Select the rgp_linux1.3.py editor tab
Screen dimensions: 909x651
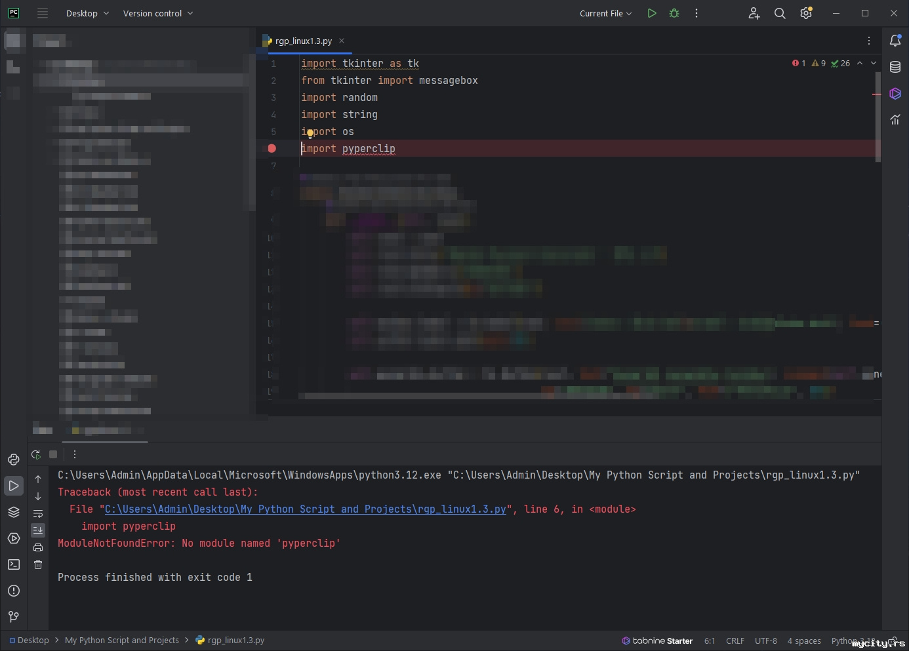[x=303, y=41]
